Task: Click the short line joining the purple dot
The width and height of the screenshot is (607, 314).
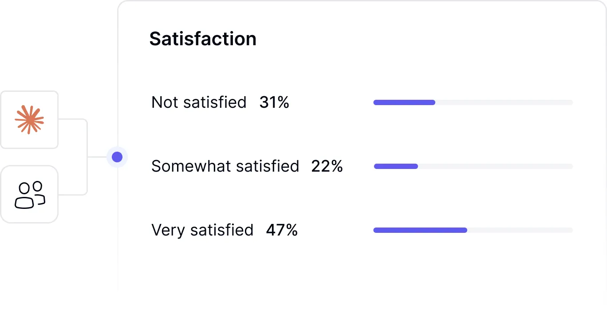Action: [97, 157]
